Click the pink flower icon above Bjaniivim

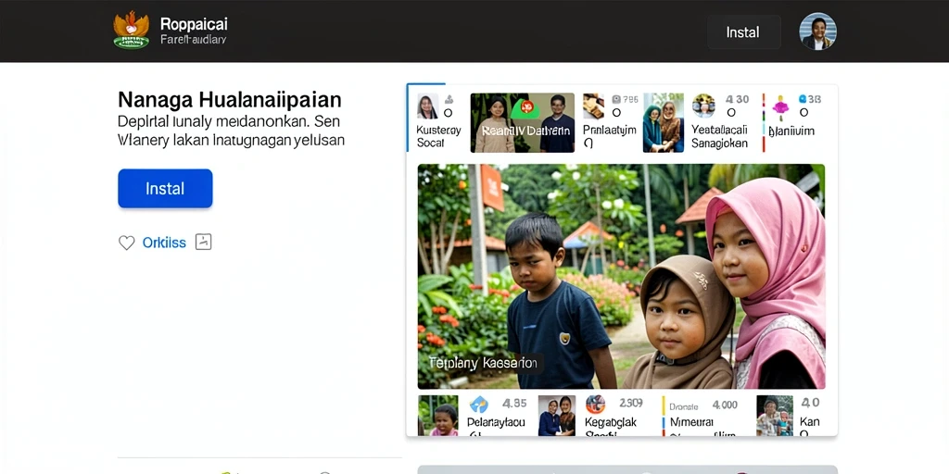pyautogui.click(x=780, y=106)
